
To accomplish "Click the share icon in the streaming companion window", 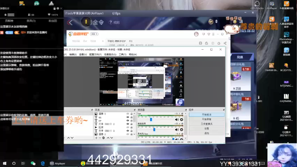I will tap(225, 43).
